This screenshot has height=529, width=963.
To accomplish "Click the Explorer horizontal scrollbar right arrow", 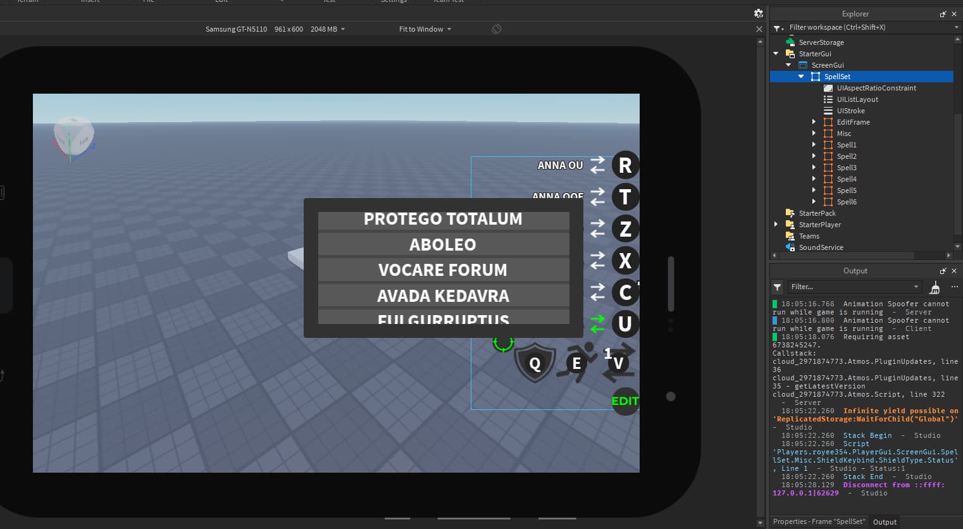I will [948, 256].
